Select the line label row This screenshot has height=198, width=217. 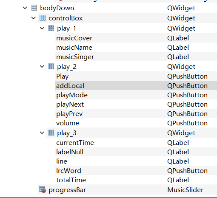point(136,161)
